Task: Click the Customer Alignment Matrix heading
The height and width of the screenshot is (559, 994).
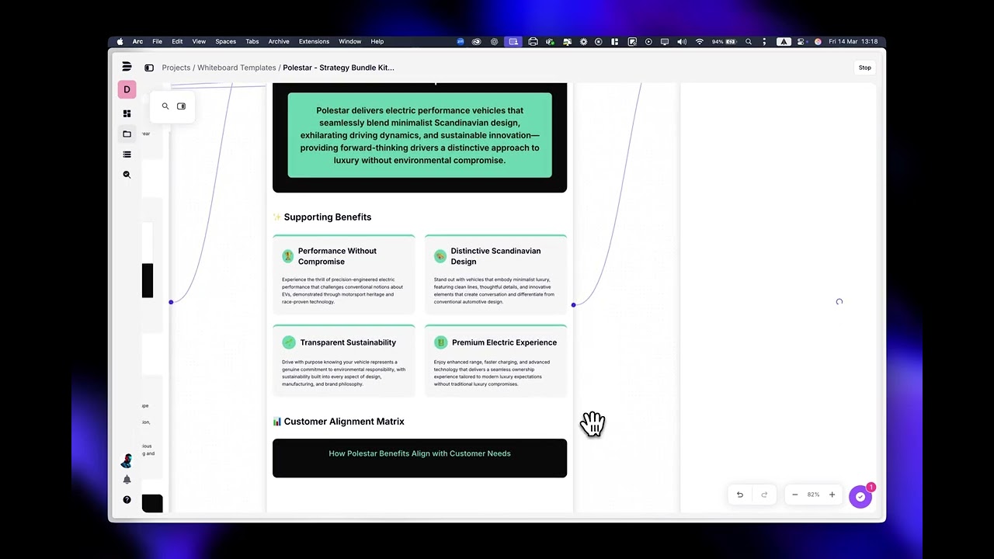Action: 344,422
